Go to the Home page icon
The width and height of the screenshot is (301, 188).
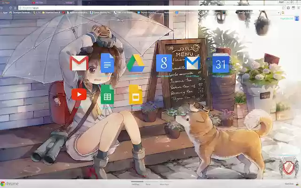click(15, 8)
